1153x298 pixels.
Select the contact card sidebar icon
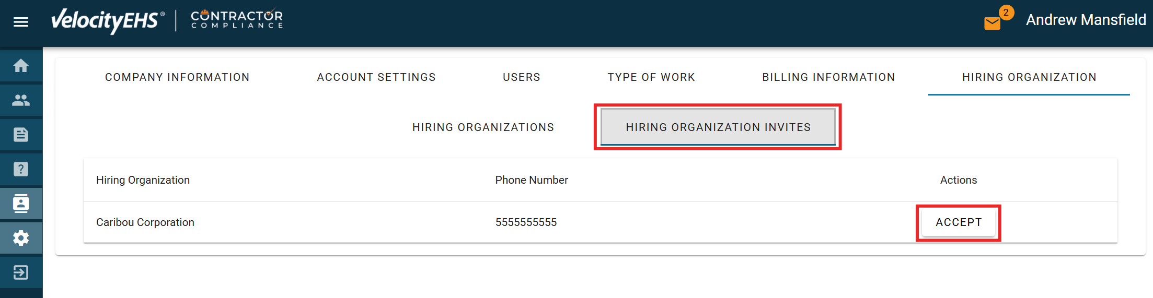tap(21, 204)
